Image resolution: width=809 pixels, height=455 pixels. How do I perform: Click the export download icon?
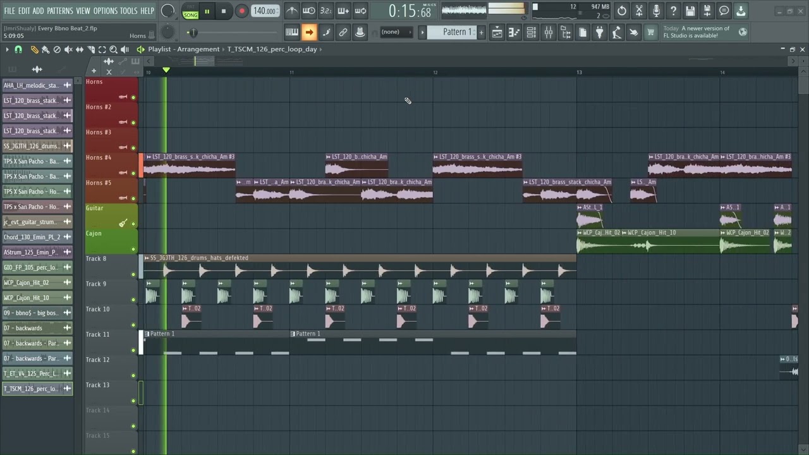[x=741, y=11]
